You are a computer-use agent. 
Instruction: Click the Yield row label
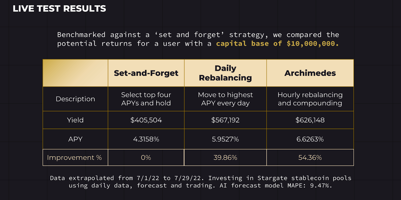pos(75,120)
